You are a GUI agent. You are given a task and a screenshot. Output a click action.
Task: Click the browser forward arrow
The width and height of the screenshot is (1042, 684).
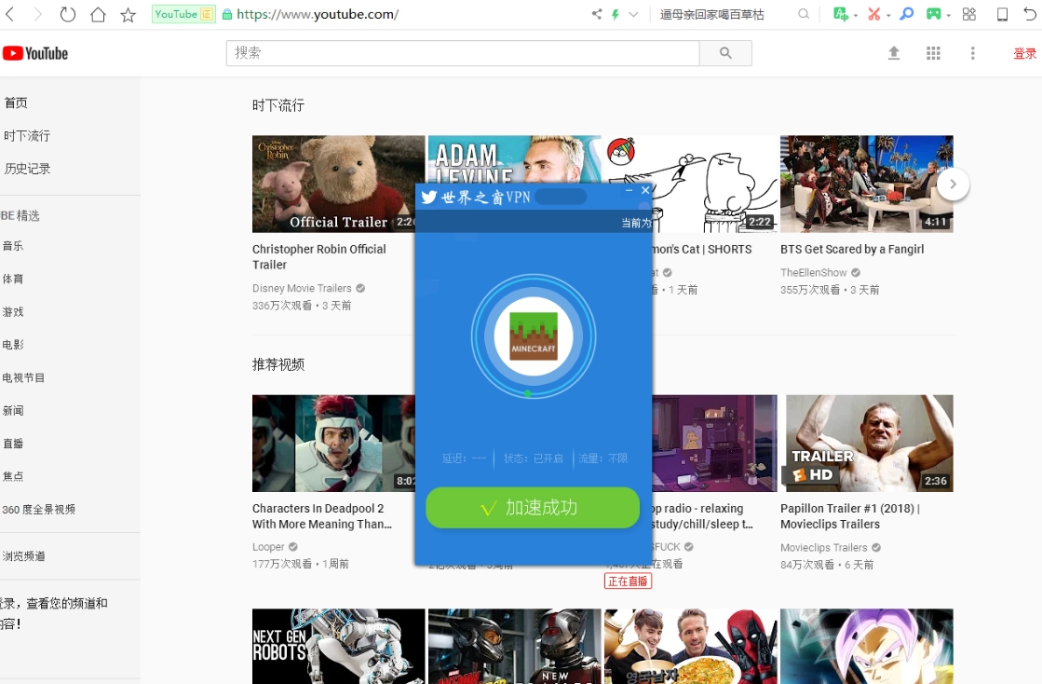[38, 14]
